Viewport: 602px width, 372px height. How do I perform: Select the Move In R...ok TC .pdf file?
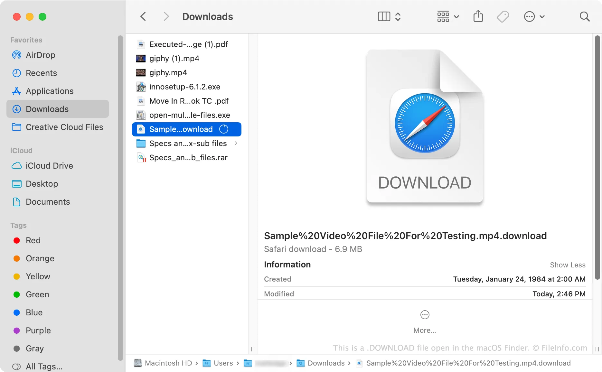coord(187,101)
